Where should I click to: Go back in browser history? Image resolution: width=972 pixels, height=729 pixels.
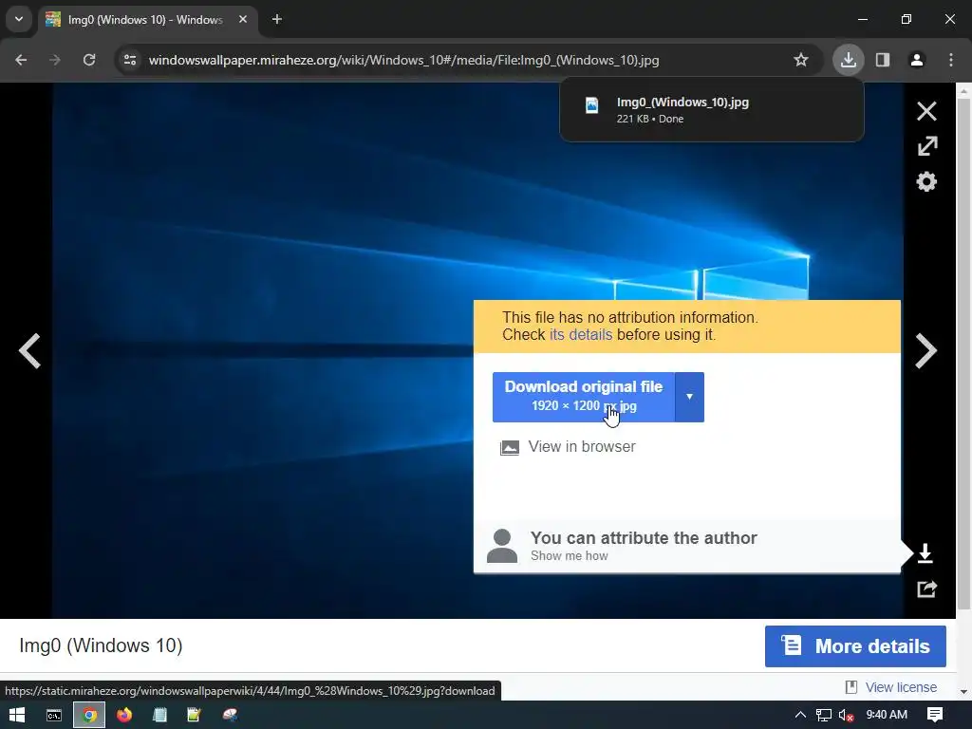[x=21, y=60]
